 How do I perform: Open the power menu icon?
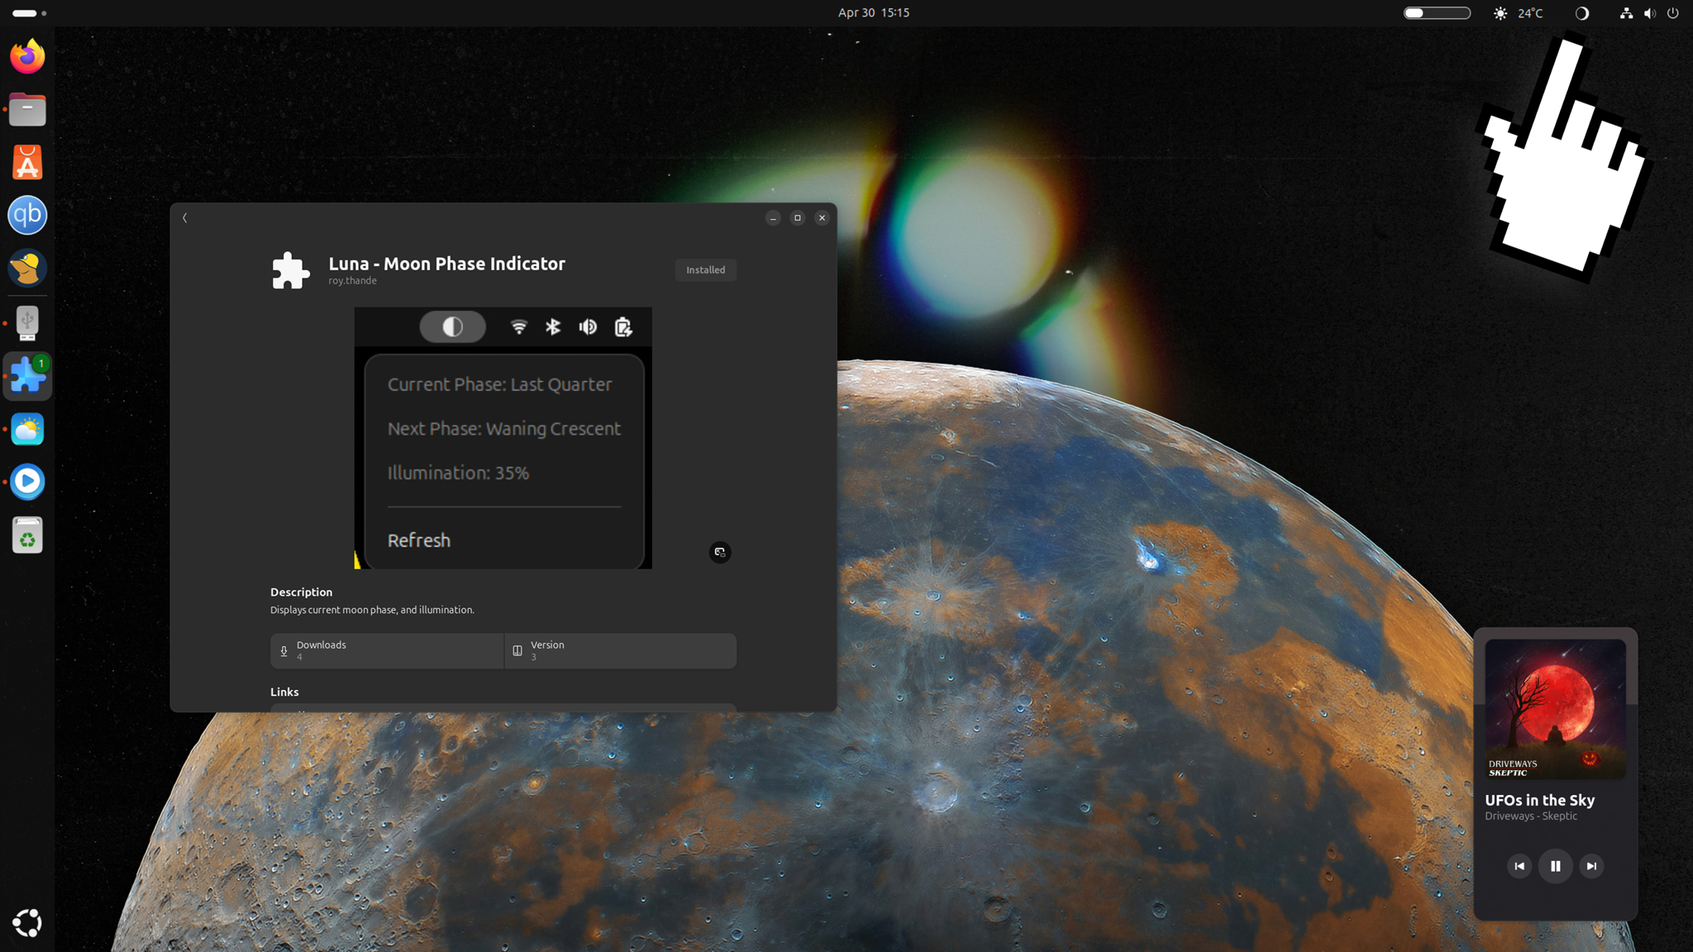1672,12
